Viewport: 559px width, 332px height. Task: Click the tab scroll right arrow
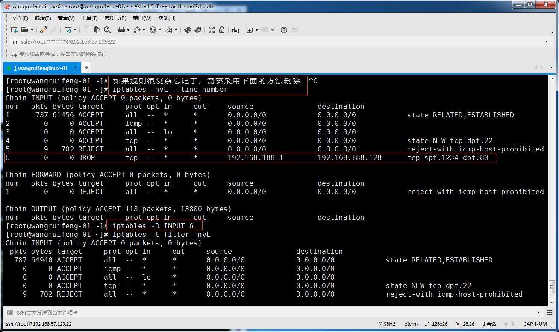pos(542,67)
